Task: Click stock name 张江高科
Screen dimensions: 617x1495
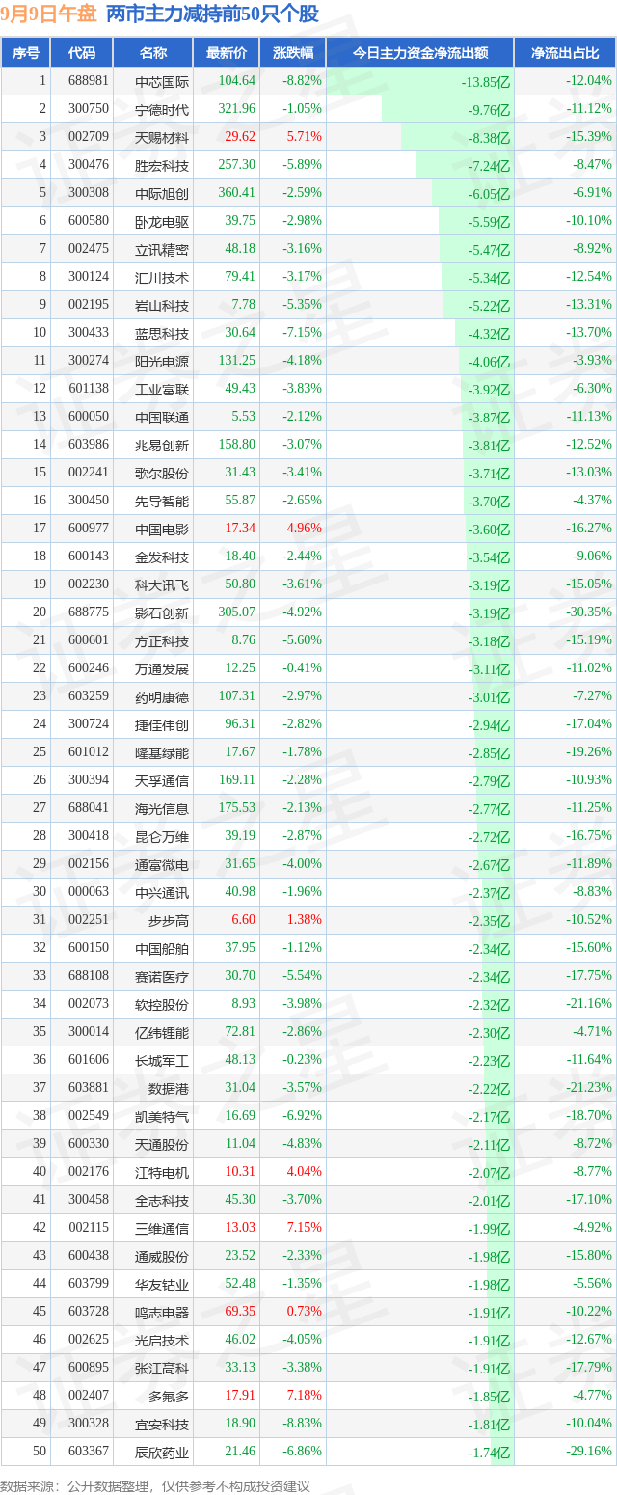Action: [x=162, y=1368]
